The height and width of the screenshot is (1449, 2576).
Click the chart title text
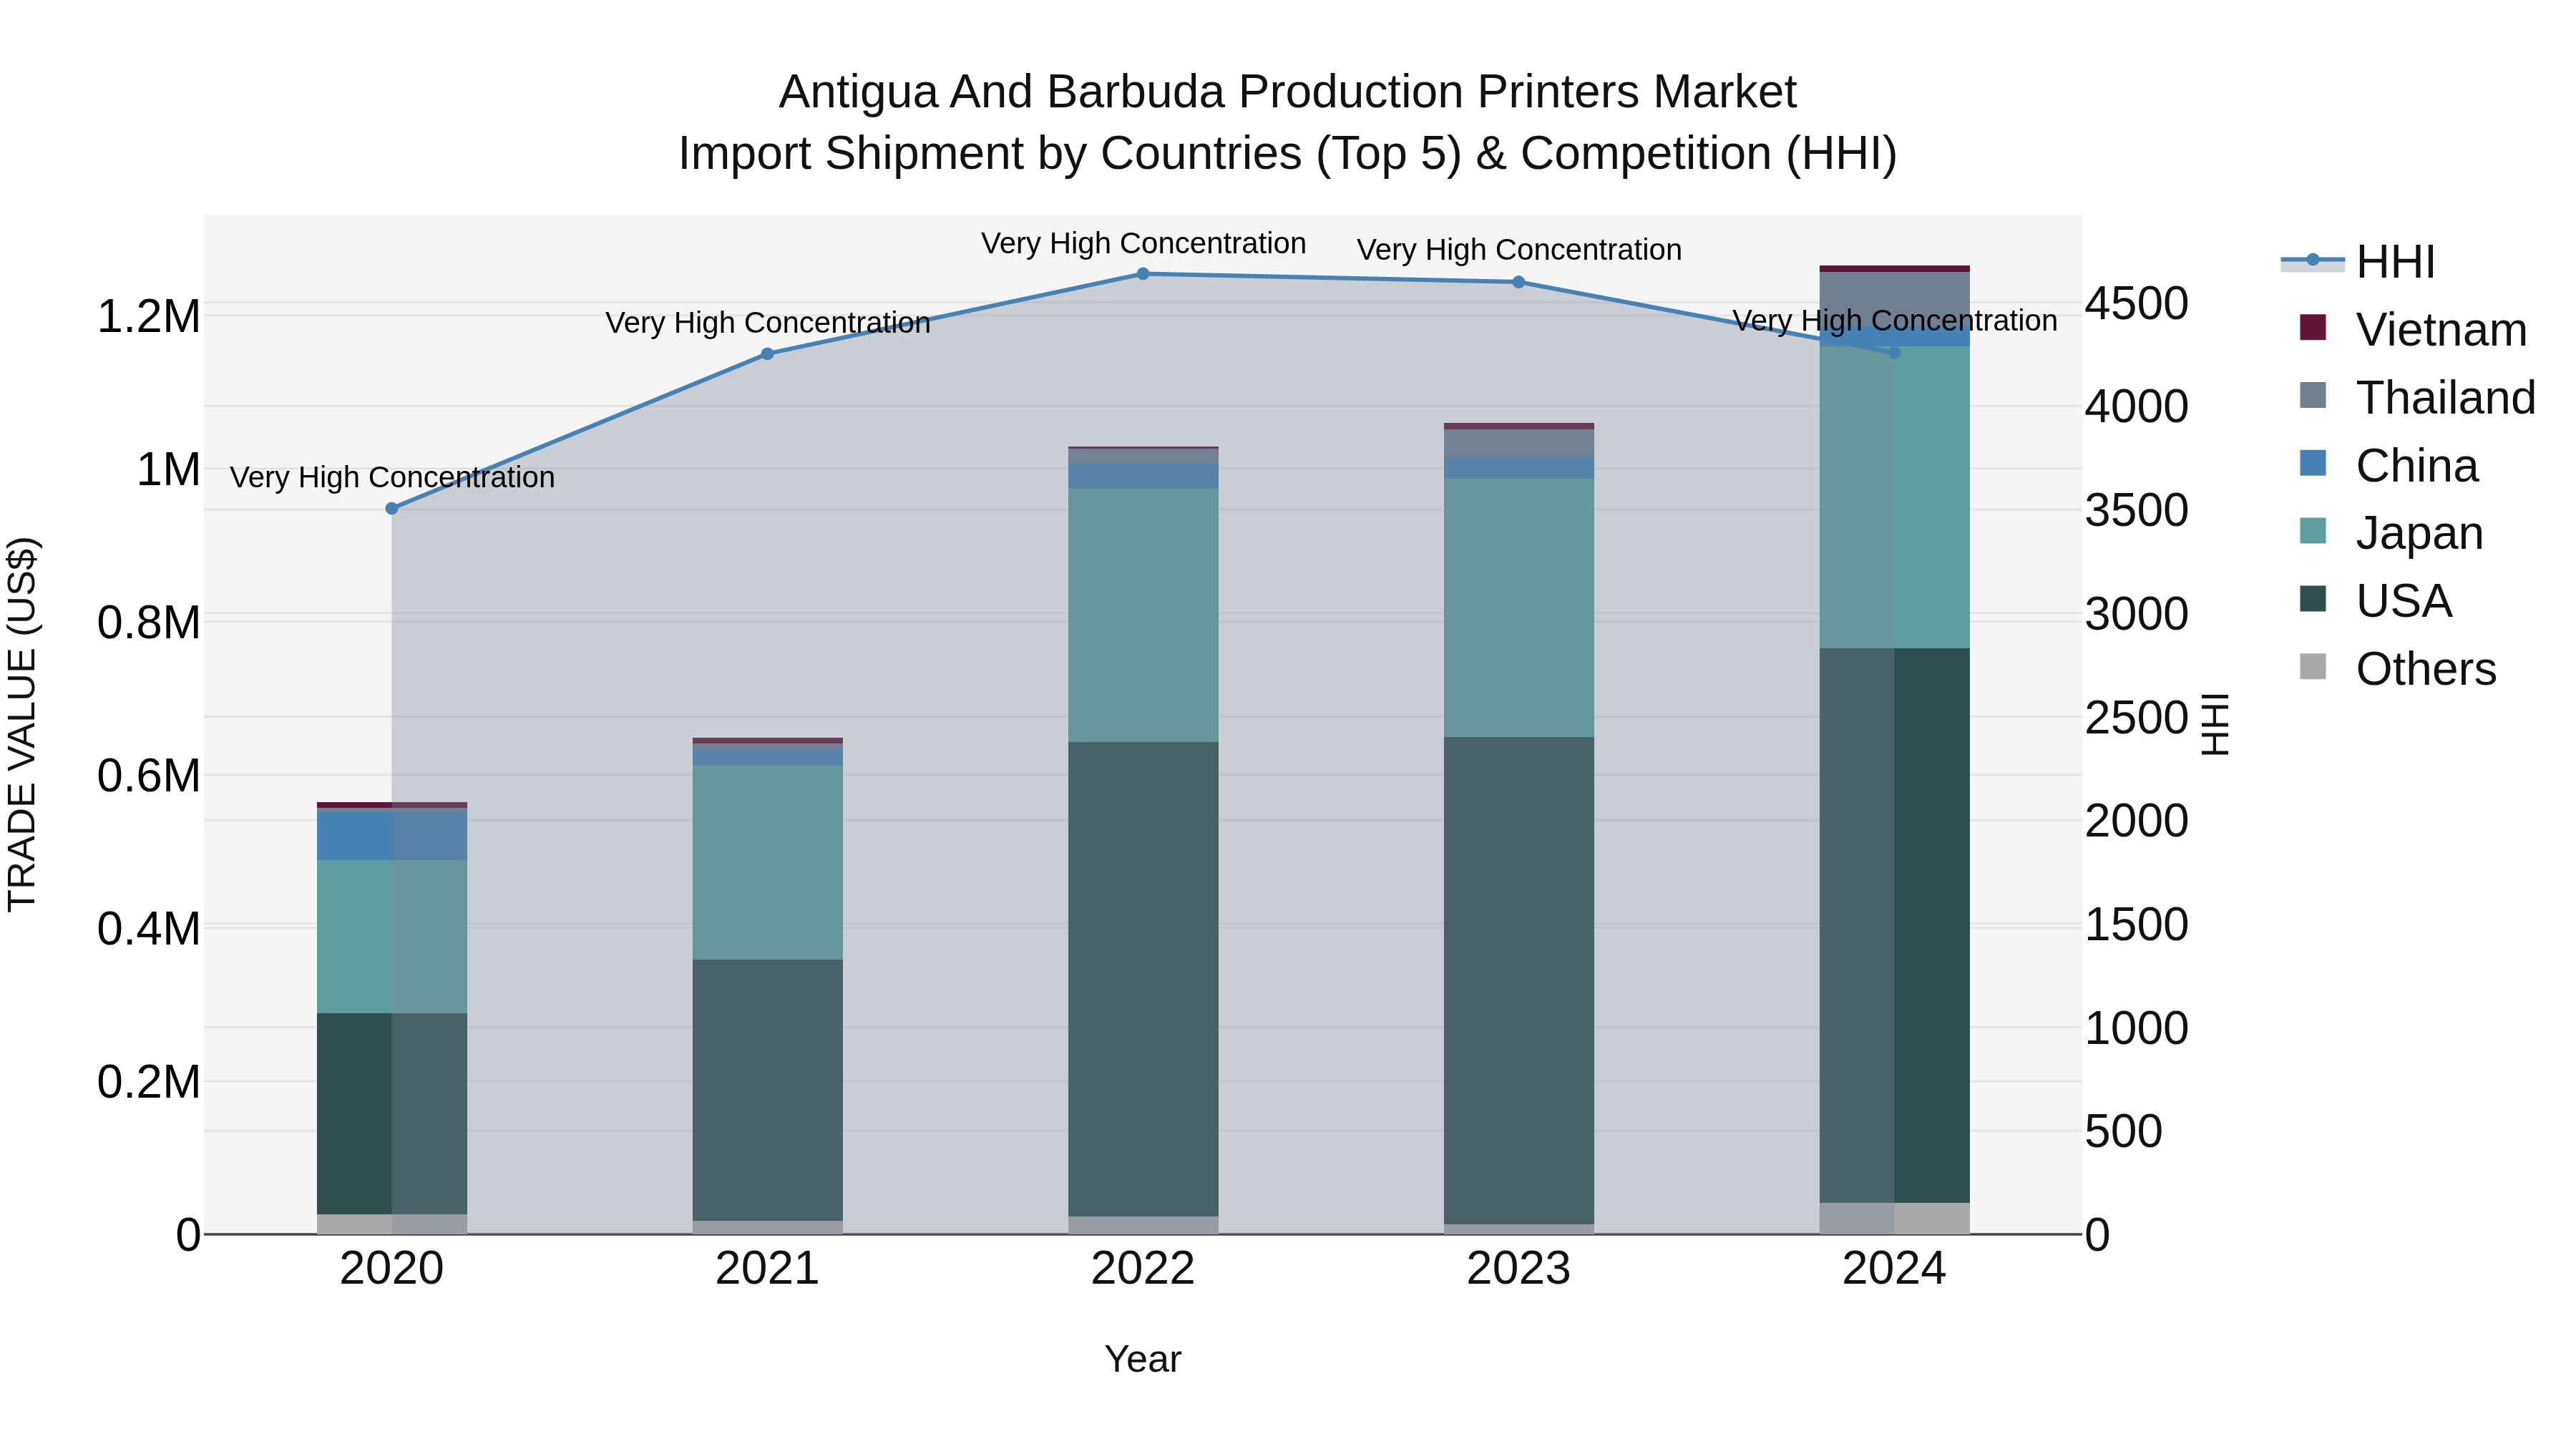click(x=1288, y=122)
